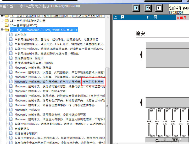Click document icon beside Motronic 控制单元、保险丝
Screen dimensions: 189x144
pos(11,67)
